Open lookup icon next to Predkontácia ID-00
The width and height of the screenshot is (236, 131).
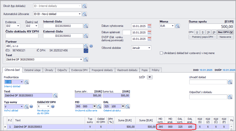(26, 82)
